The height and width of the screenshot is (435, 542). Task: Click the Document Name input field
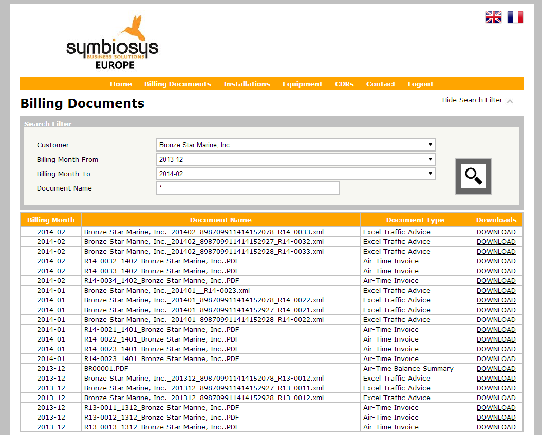click(248, 188)
